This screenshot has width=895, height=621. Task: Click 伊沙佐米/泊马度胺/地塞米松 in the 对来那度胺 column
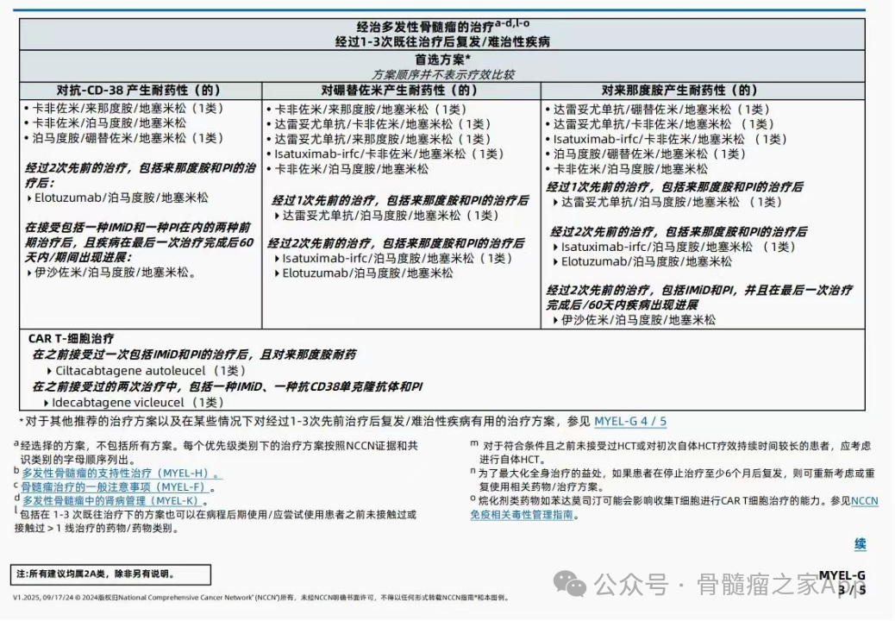[638, 320]
